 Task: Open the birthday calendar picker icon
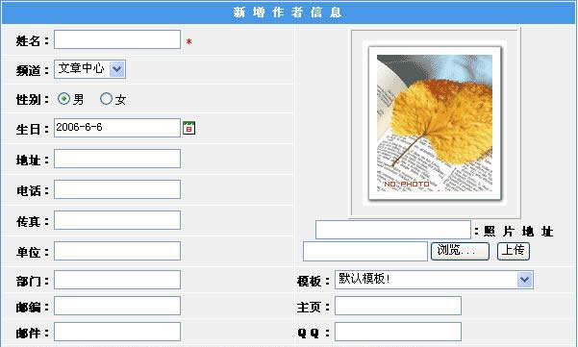pos(189,128)
